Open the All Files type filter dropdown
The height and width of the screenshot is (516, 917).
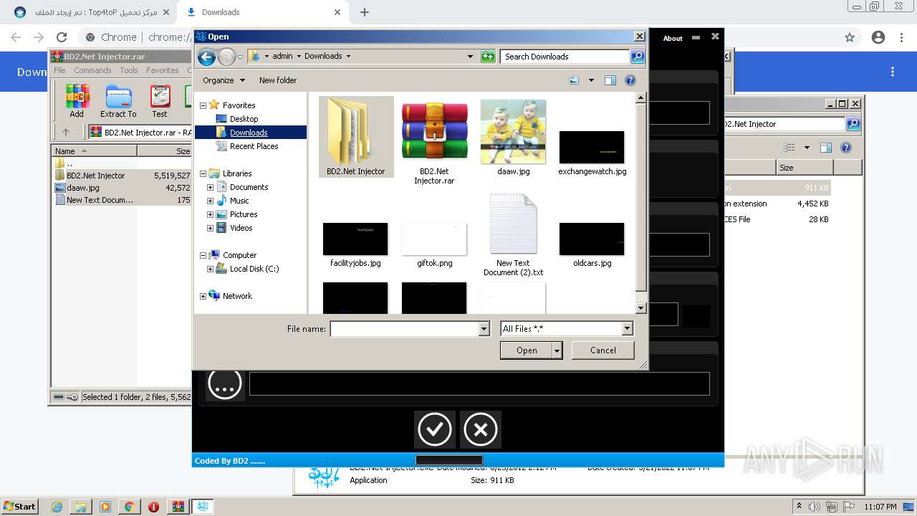click(627, 329)
